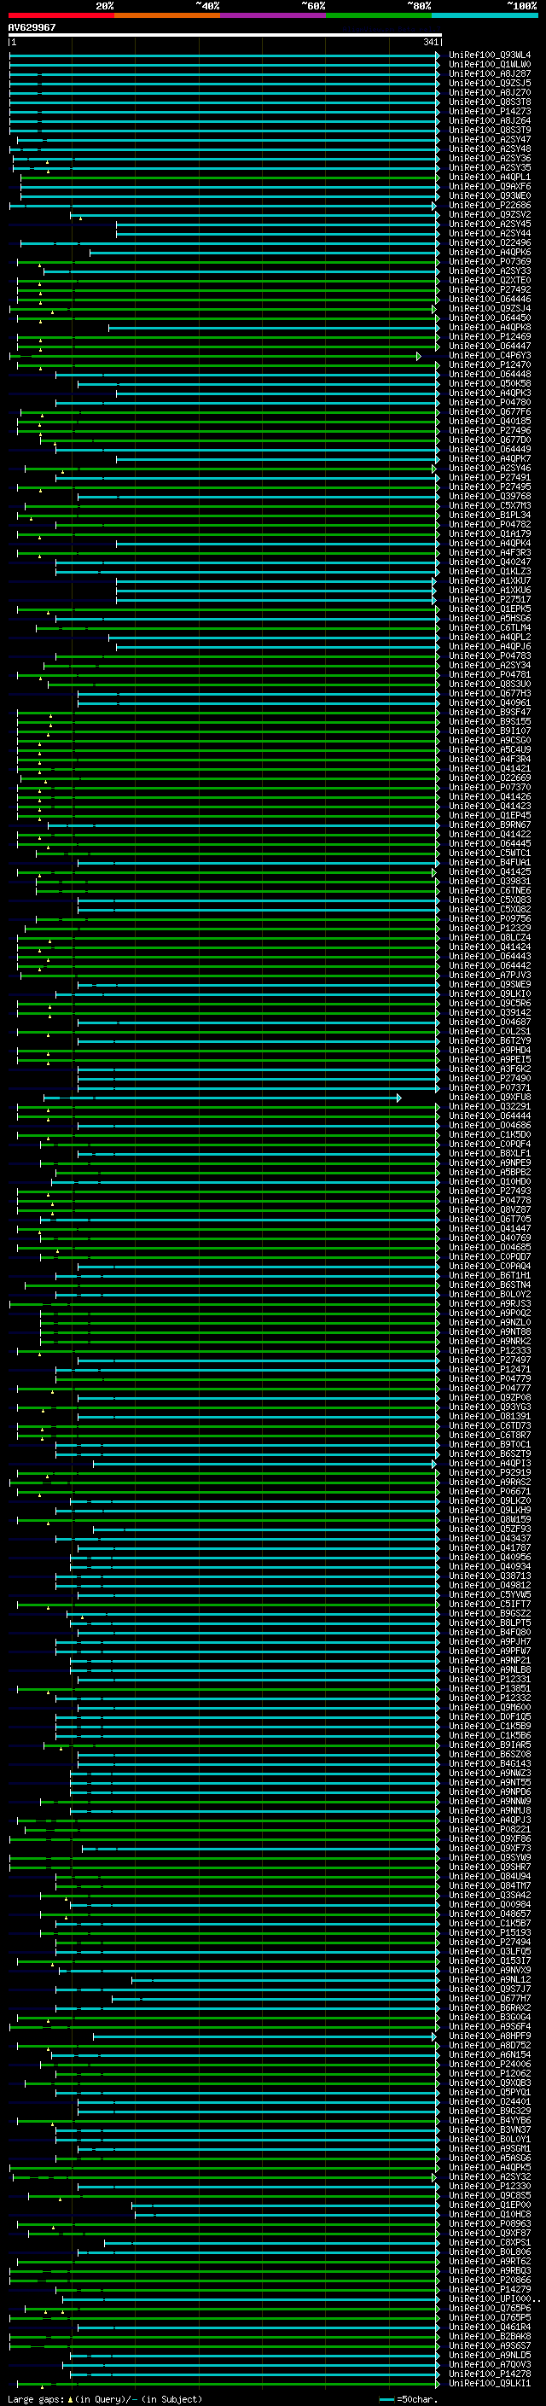Image resolution: width=546 pixels, height=2406 pixels.
Task: Select hit label UniRef100_Q9ZSJ4
Action: coord(490,308)
